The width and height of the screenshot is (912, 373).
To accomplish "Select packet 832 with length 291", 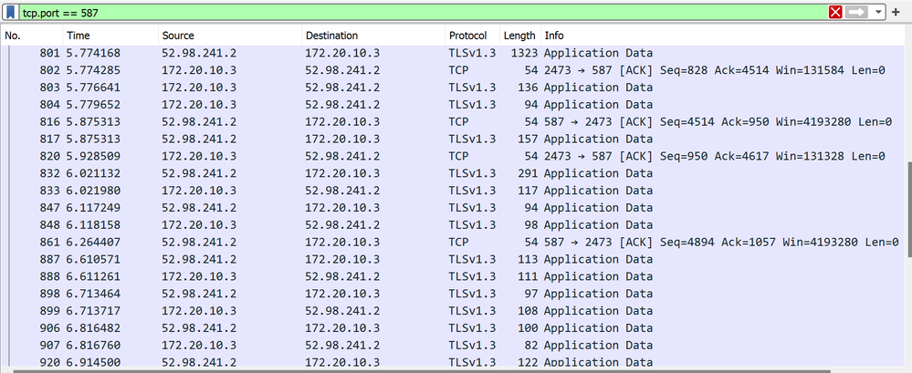I will (x=365, y=173).
